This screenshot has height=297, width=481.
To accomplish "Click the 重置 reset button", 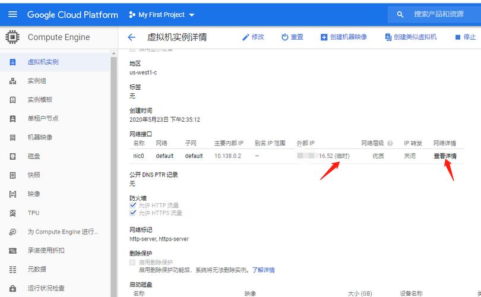I will [x=292, y=37].
